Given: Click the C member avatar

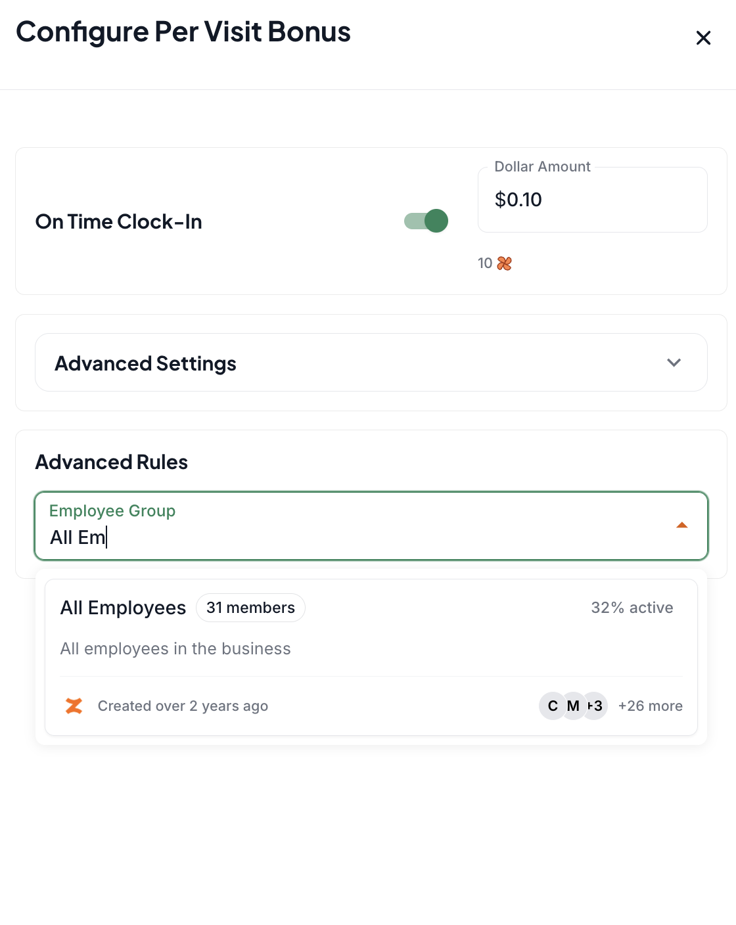Looking at the screenshot, I should click(553, 706).
